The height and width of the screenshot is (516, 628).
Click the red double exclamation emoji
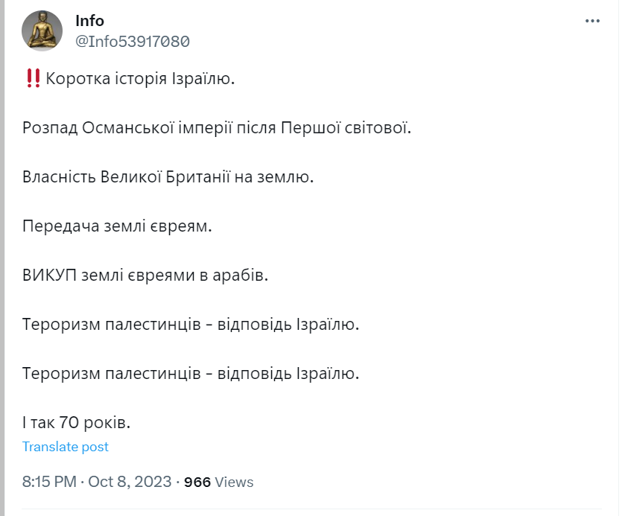pyautogui.click(x=34, y=78)
